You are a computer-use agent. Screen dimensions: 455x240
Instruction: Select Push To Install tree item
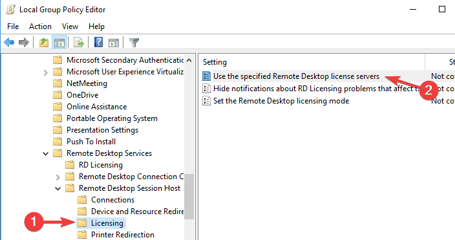91,142
